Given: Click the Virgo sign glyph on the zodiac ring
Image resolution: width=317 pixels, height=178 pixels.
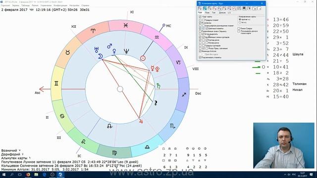Looking at the screenshot, I should point(114,153).
